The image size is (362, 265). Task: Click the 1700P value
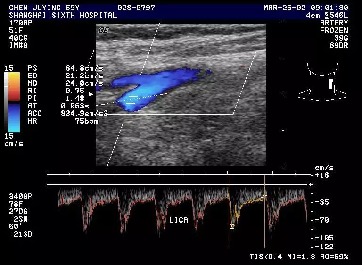[x=21, y=23]
